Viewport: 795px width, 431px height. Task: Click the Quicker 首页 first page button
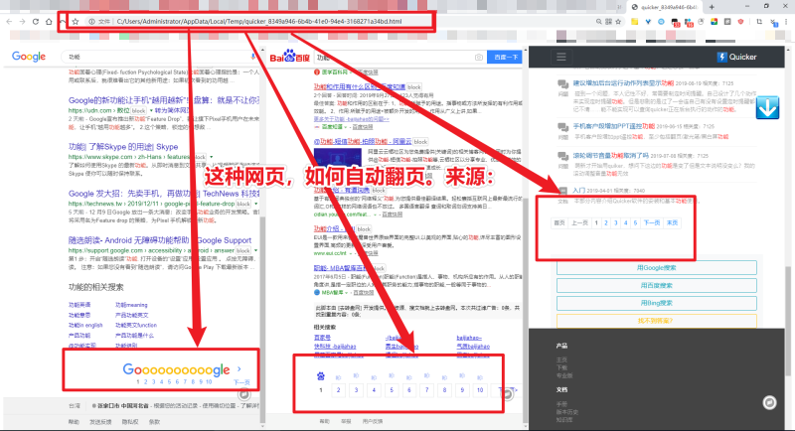(x=559, y=222)
